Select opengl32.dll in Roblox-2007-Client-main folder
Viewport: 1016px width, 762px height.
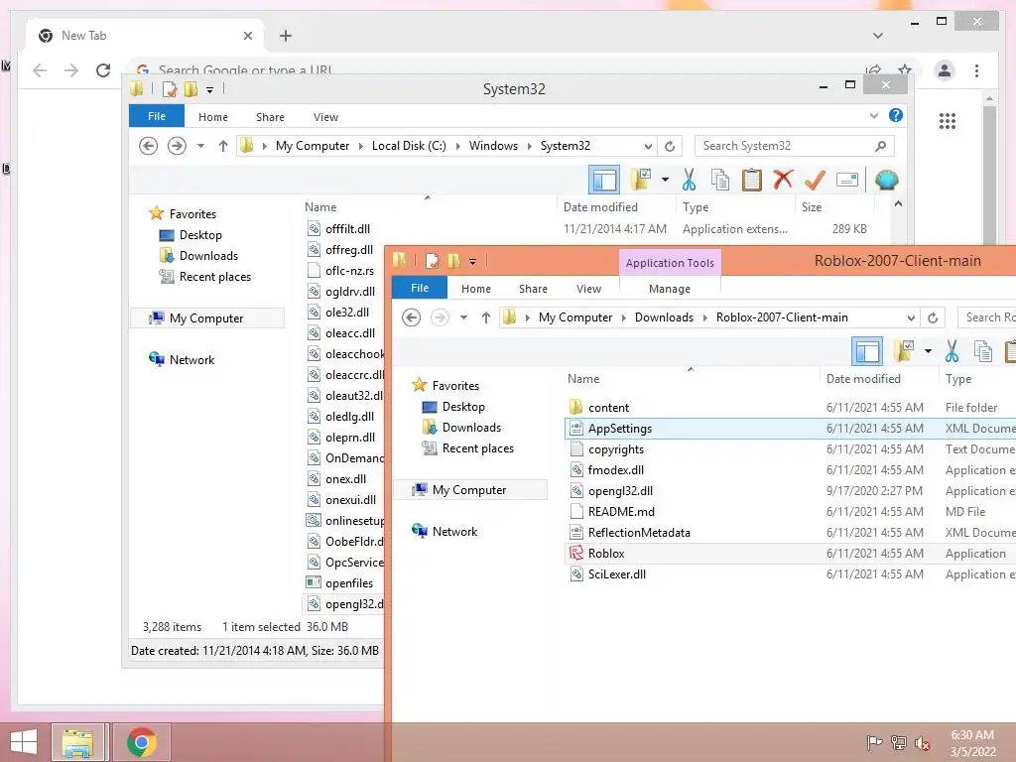pyautogui.click(x=611, y=491)
